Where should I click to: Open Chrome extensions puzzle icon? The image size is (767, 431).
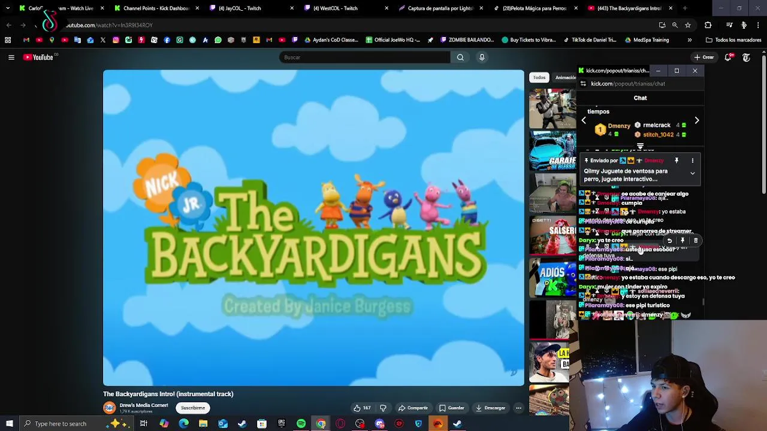[708, 25]
